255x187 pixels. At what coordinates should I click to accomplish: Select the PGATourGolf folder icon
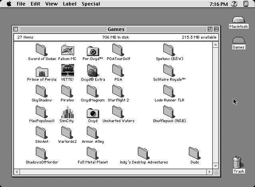click(118, 50)
